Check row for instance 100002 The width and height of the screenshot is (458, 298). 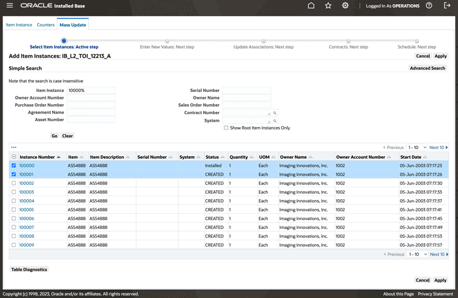[14, 183]
